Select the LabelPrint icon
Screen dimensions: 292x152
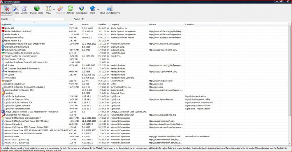coord(3,93)
